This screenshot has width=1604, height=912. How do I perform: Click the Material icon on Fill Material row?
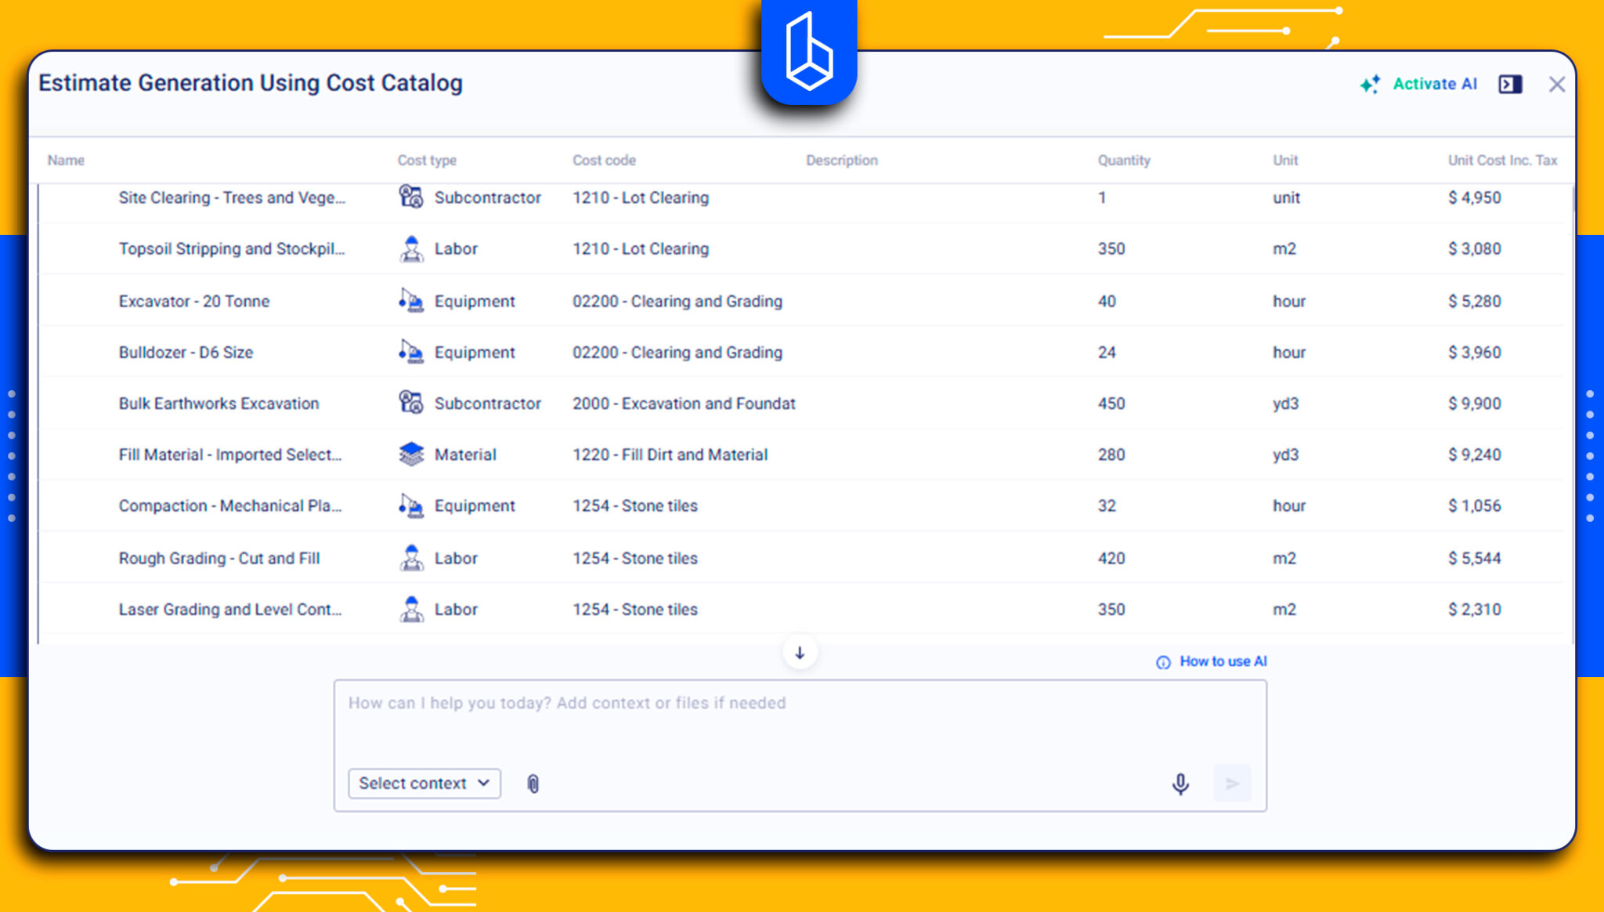click(x=410, y=454)
